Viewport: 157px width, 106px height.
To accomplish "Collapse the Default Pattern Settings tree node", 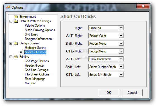I will pyautogui.click(x=11, y=21).
